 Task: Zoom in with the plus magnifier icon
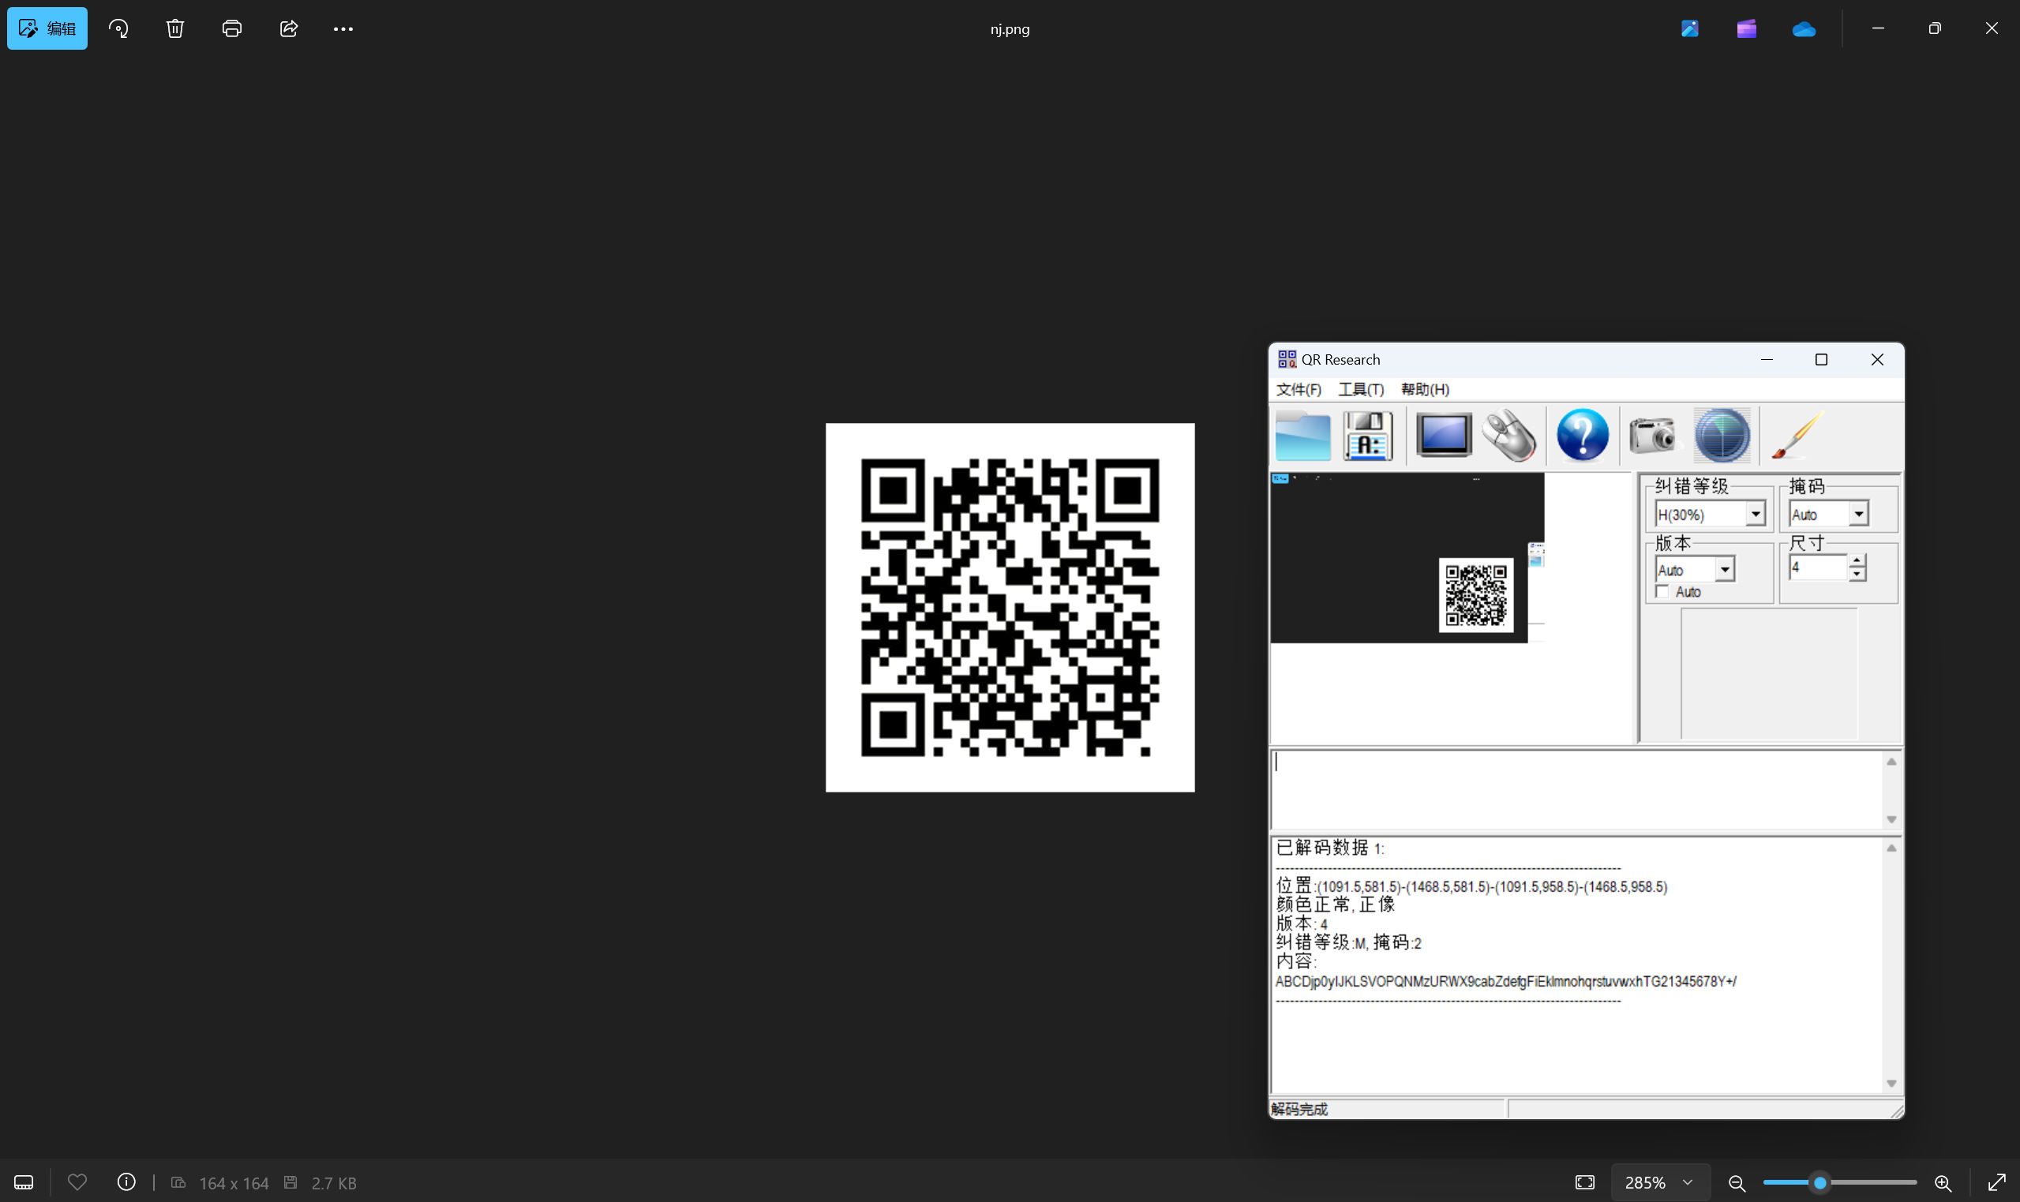click(1942, 1183)
